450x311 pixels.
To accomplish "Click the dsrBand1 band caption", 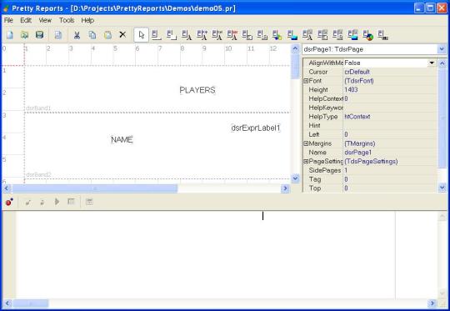I will pos(38,108).
